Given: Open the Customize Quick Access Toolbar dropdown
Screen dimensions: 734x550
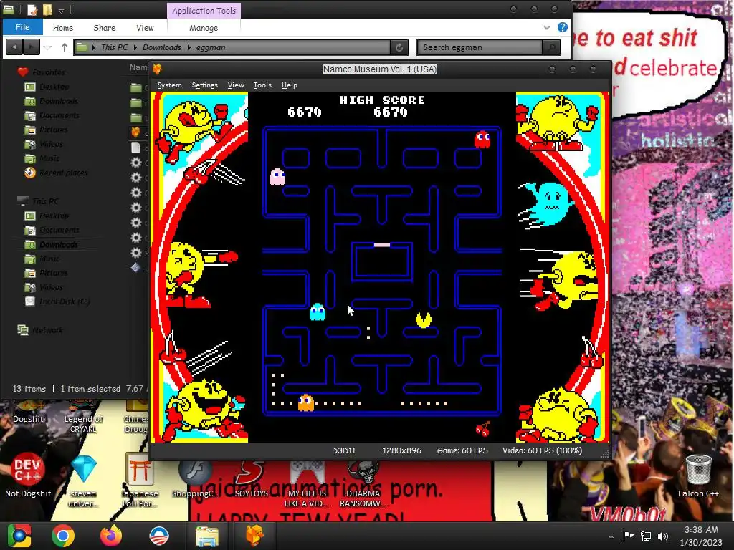Looking at the screenshot, I should point(62,10).
